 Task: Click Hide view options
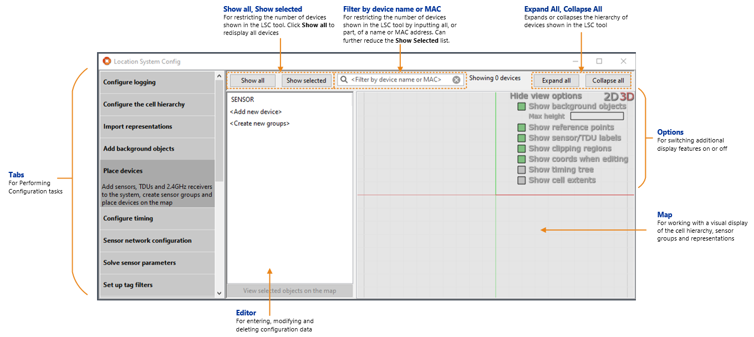(546, 96)
